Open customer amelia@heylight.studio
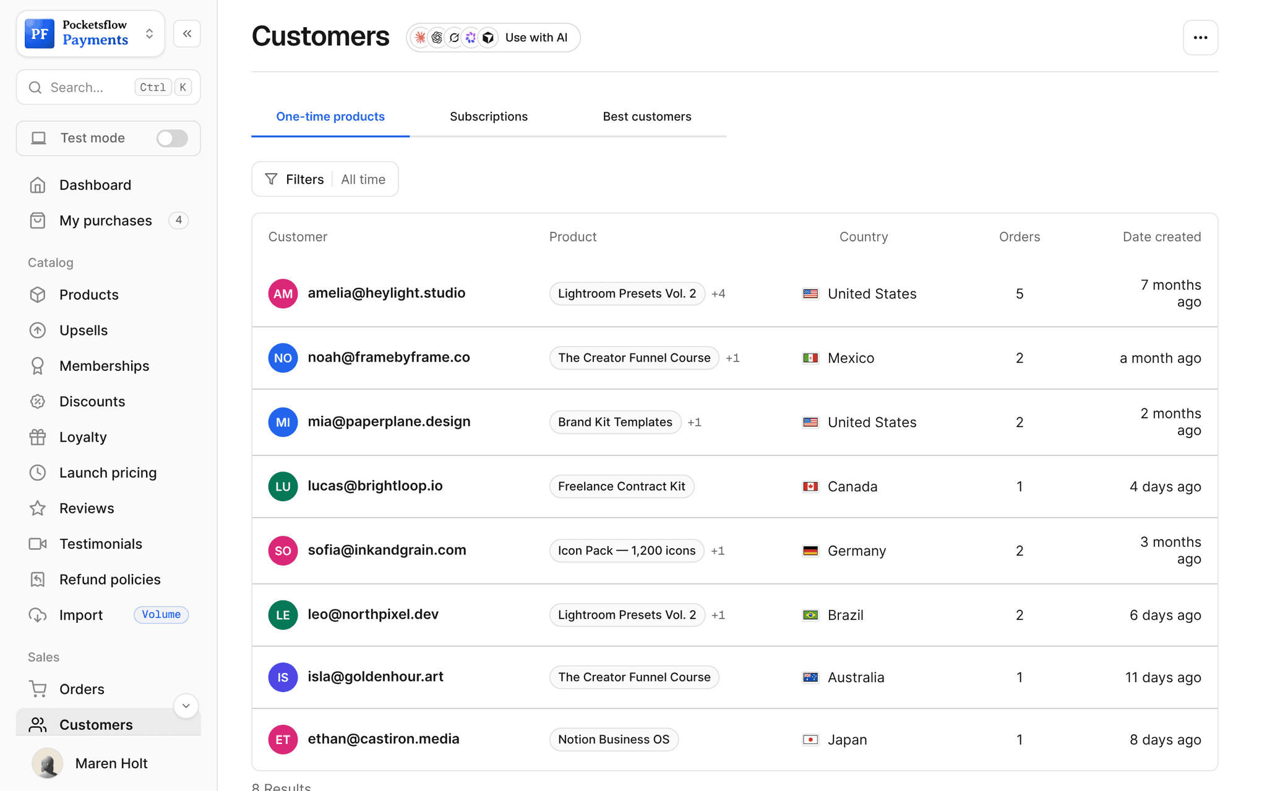Image resolution: width=1267 pixels, height=791 pixels. 387,293
